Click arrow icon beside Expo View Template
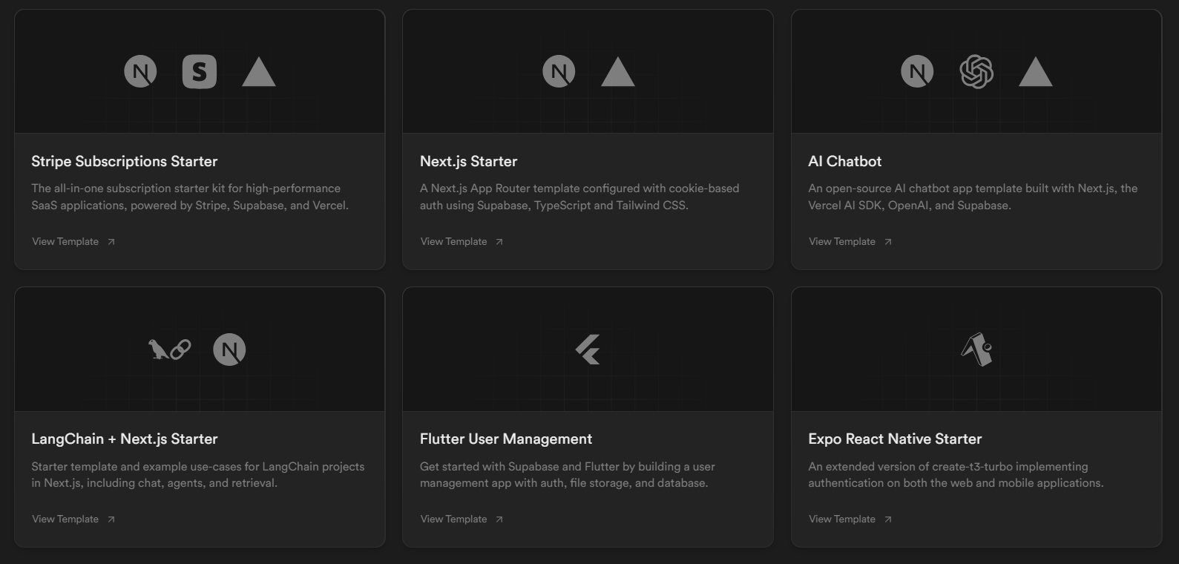Viewport: 1179px width, 564px height. coord(888,519)
